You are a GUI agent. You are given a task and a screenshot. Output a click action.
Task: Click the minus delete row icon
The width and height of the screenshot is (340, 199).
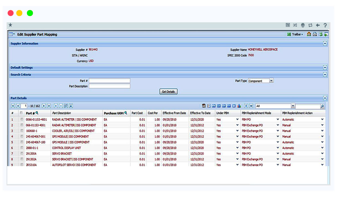click(x=61, y=106)
